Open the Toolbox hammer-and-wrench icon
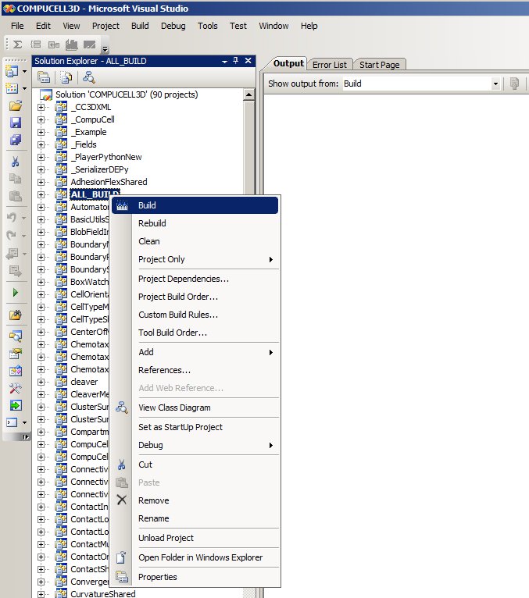The height and width of the screenshot is (598, 529). click(15, 388)
